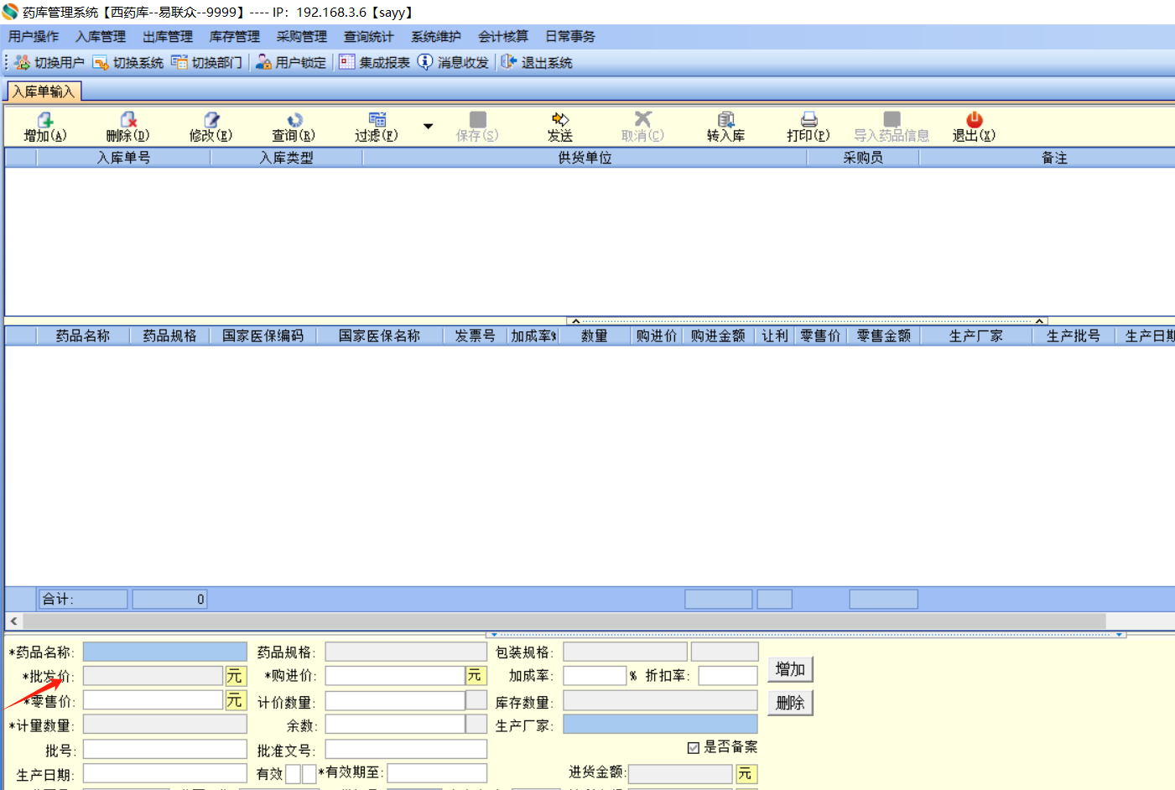Click the 国家医保编码 column header
The width and height of the screenshot is (1175, 790).
click(263, 336)
